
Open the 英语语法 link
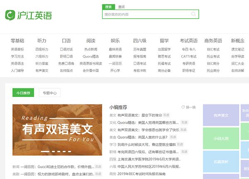coord(17,63)
